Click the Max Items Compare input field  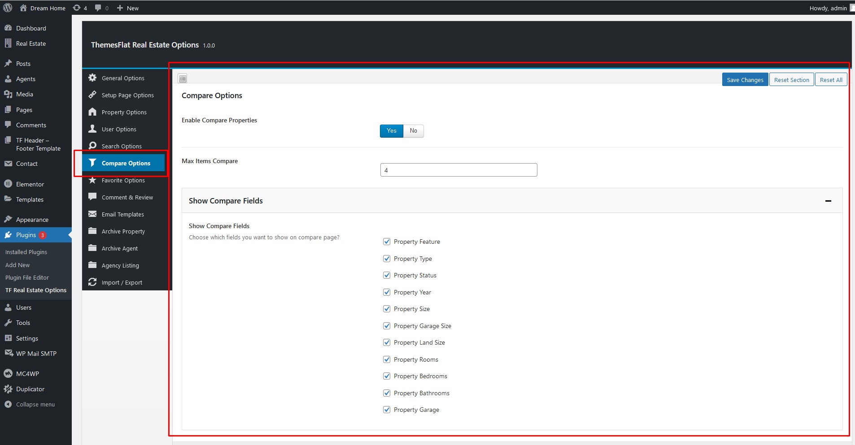point(458,170)
